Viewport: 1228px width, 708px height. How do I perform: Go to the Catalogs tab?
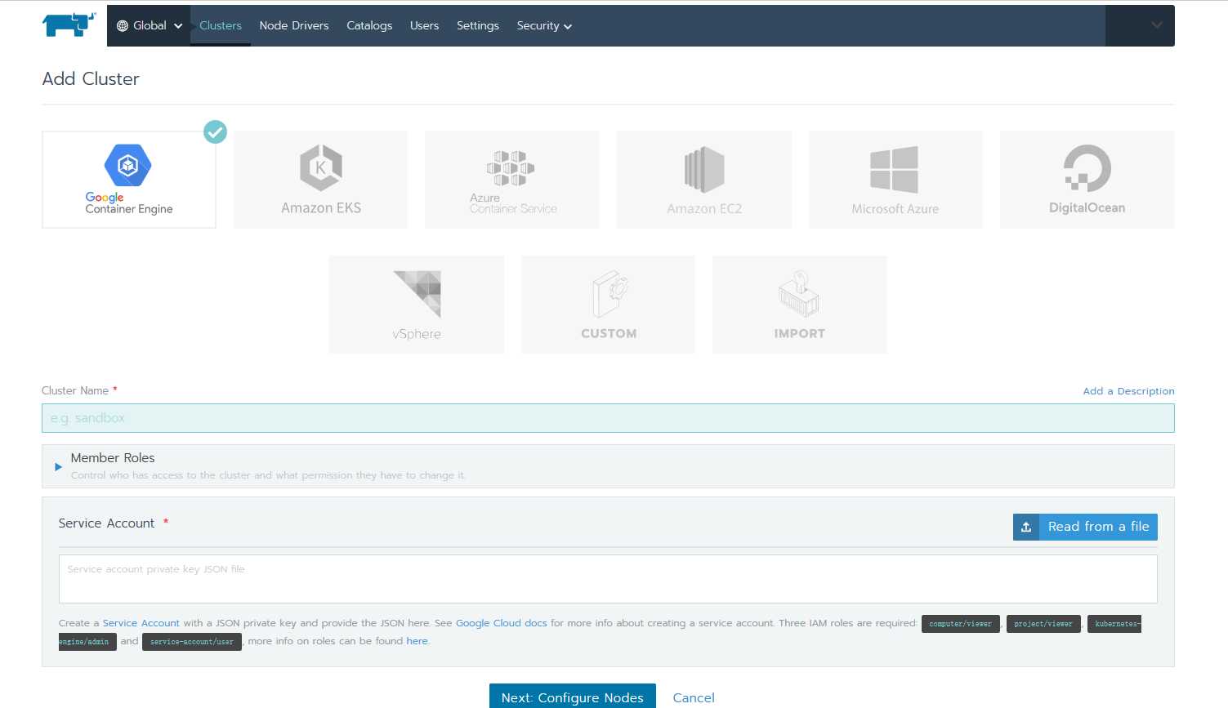coord(369,25)
